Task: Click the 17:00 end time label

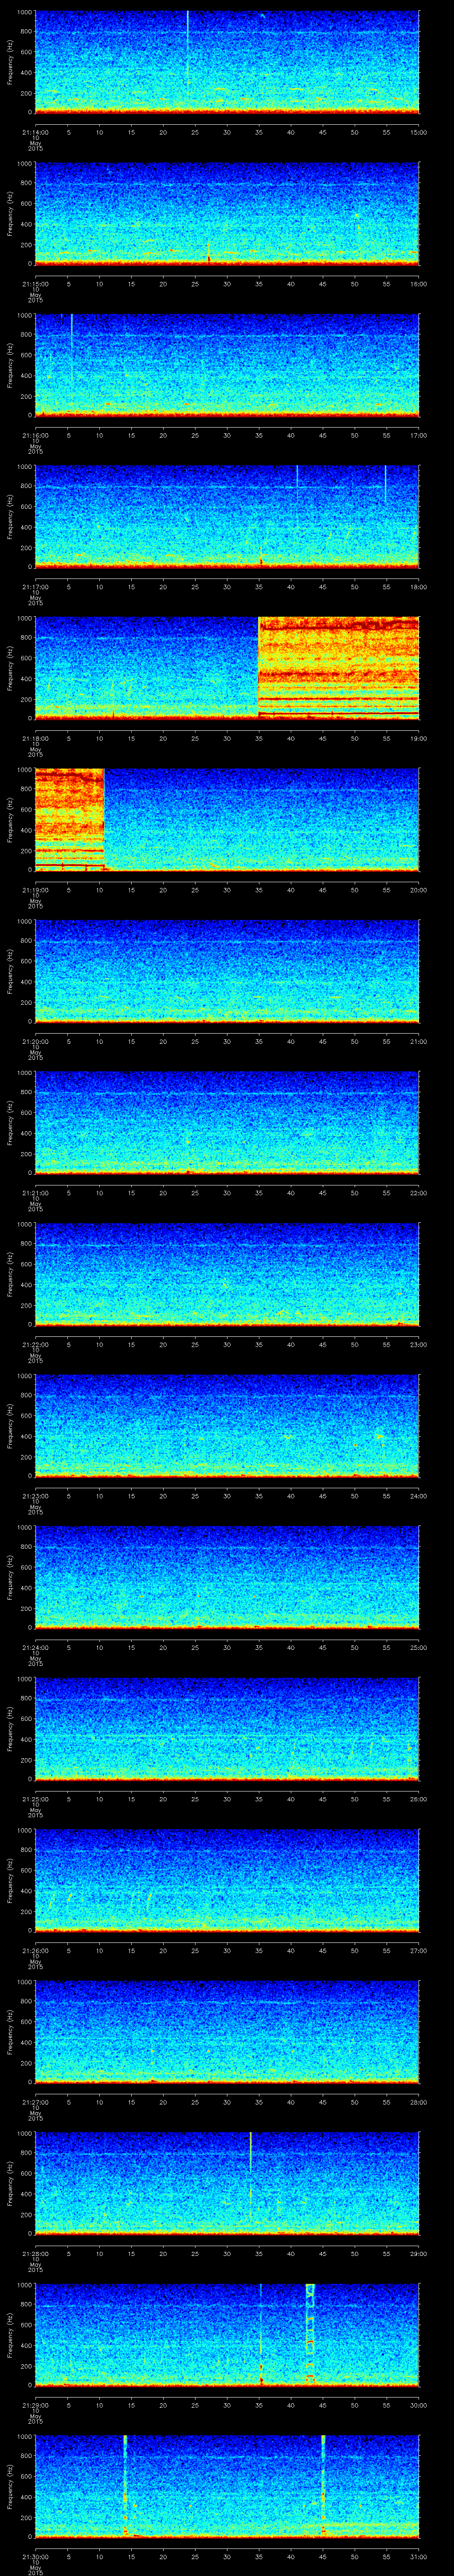Action: (x=419, y=435)
